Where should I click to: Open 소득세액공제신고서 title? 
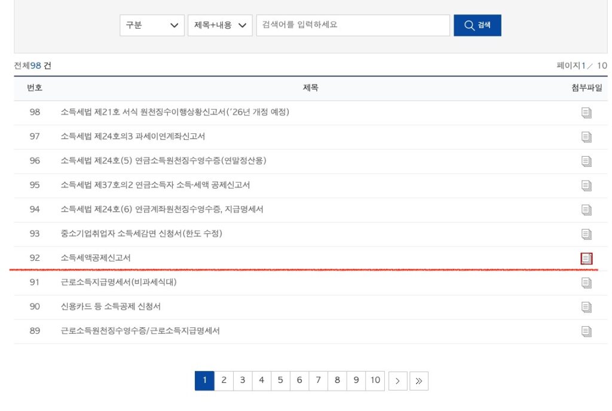click(96, 258)
